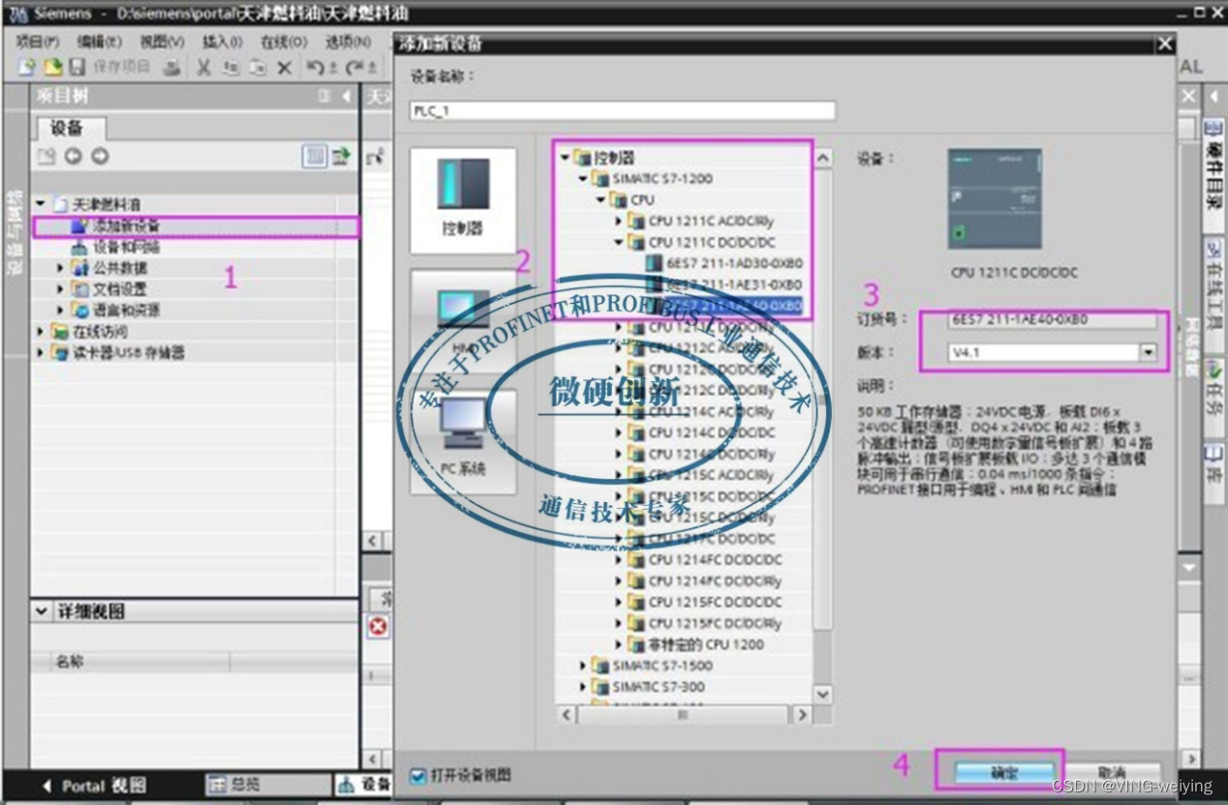The height and width of the screenshot is (805, 1228).
Task: Click the down arrow of device tree scrollbar
Action: (822, 694)
